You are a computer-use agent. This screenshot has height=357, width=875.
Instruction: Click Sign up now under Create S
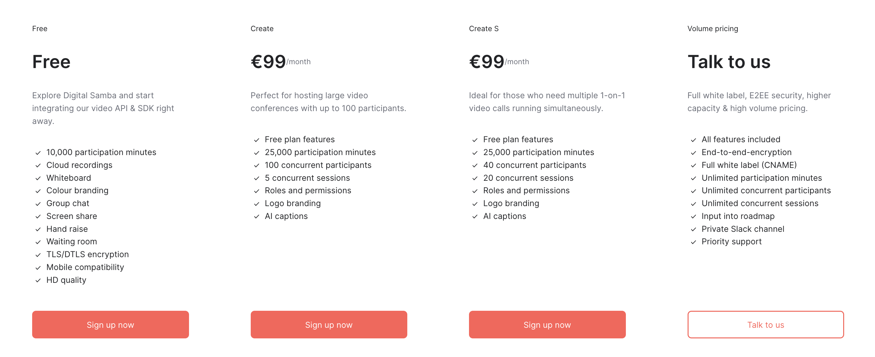pyautogui.click(x=547, y=325)
